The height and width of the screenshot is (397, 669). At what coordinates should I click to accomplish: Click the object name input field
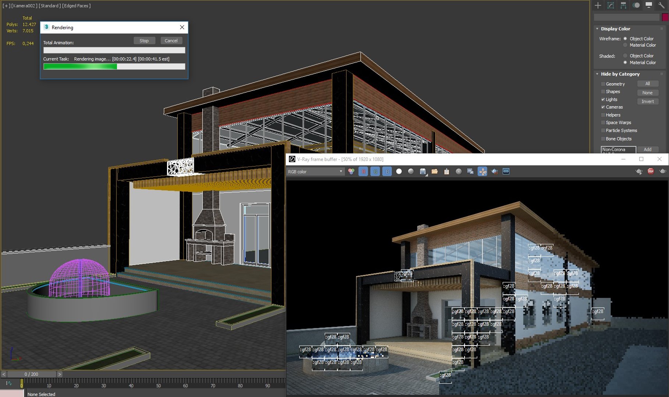click(627, 17)
